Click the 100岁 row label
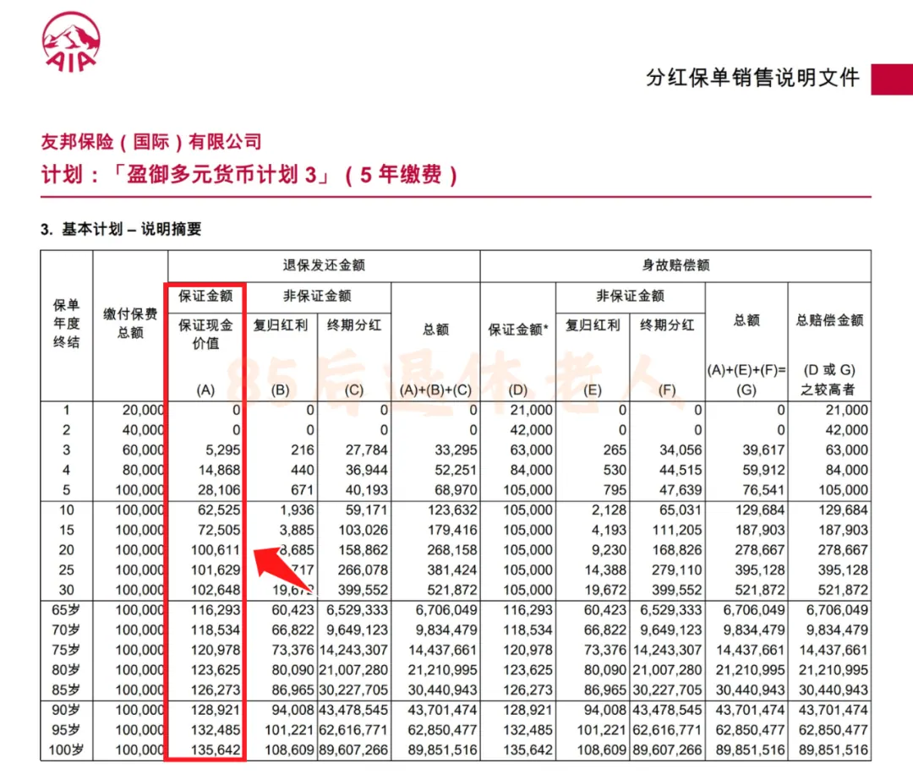This screenshot has width=913, height=774. [66, 750]
